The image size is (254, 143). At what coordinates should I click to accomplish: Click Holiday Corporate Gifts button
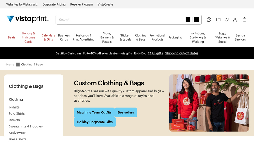pos(95,122)
